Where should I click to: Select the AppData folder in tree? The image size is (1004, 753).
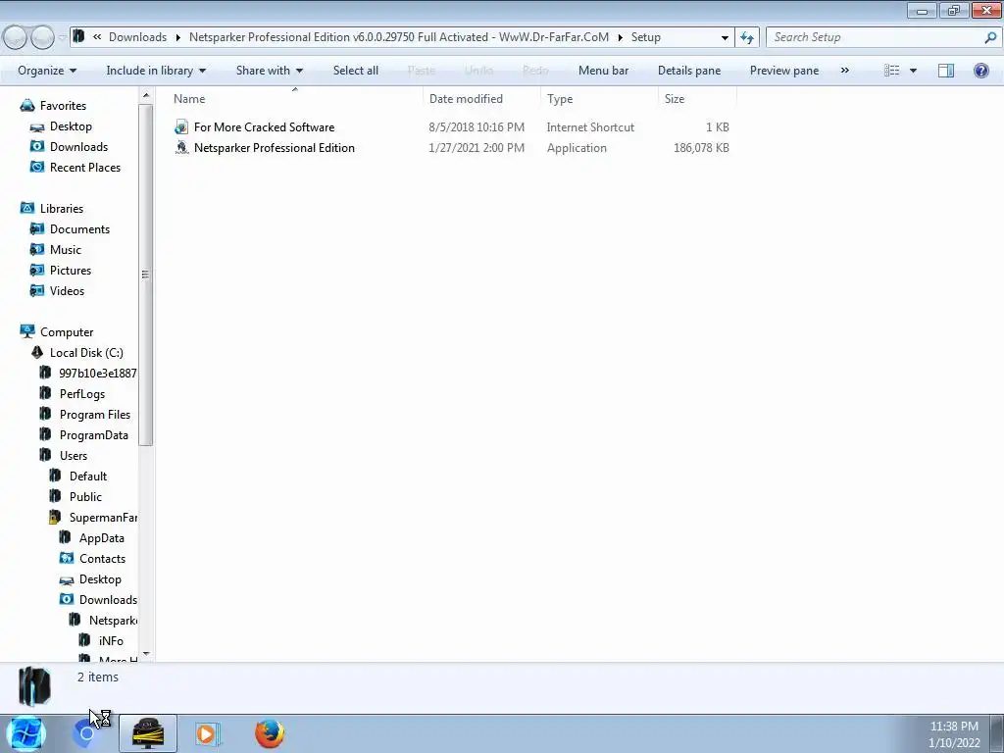pos(101,538)
